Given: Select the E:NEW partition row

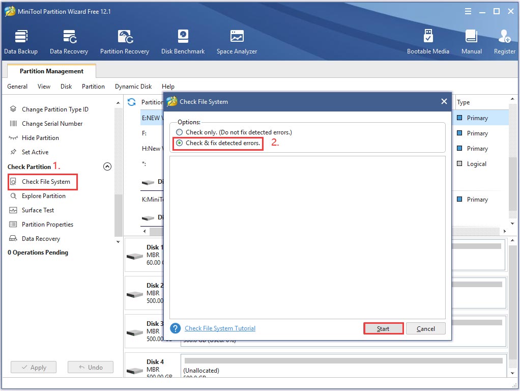Looking at the screenshot, I should 152,118.
